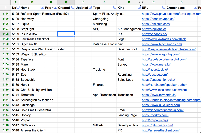The image size is (201, 133).
Task: Open the URL column filter dropdown
Action: pos(164,7)
